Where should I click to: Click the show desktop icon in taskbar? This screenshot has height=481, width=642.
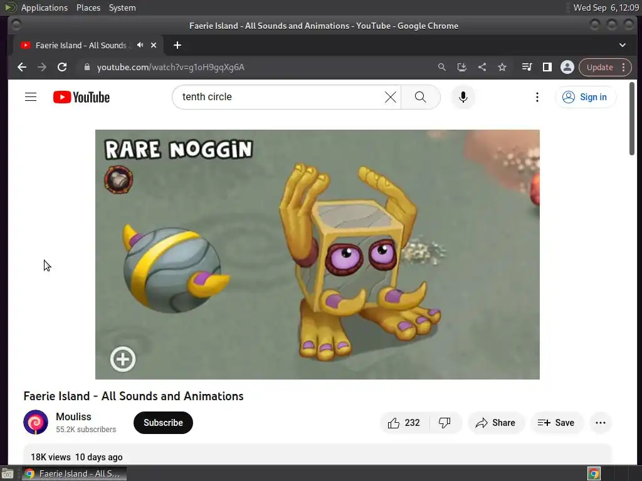8,473
